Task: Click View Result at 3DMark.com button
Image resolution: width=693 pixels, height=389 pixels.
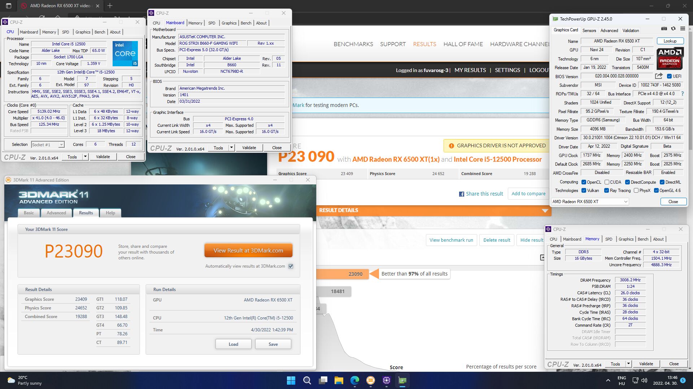Action: pos(248,251)
